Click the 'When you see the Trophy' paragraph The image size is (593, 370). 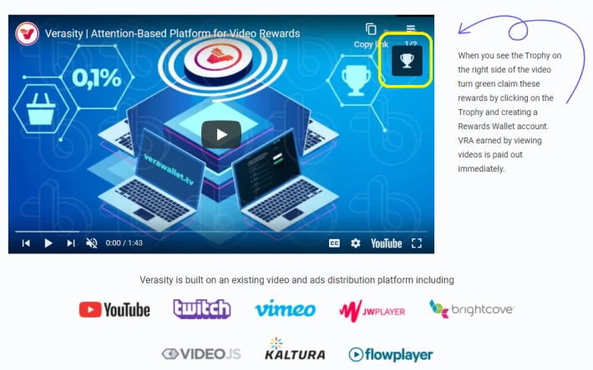click(509, 112)
